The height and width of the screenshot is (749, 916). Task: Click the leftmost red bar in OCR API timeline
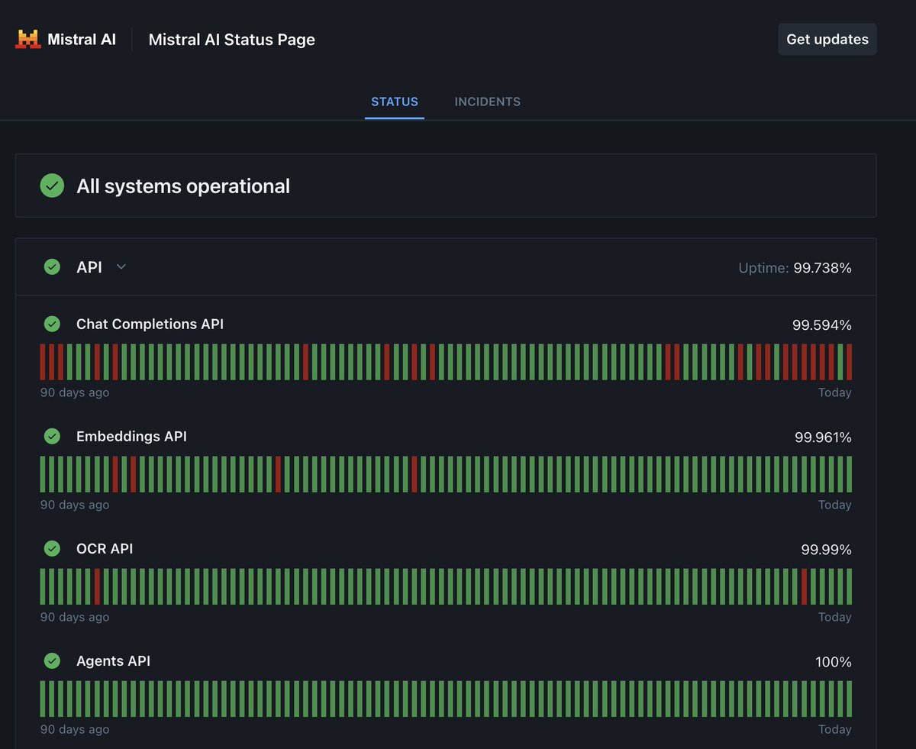click(x=97, y=586)
